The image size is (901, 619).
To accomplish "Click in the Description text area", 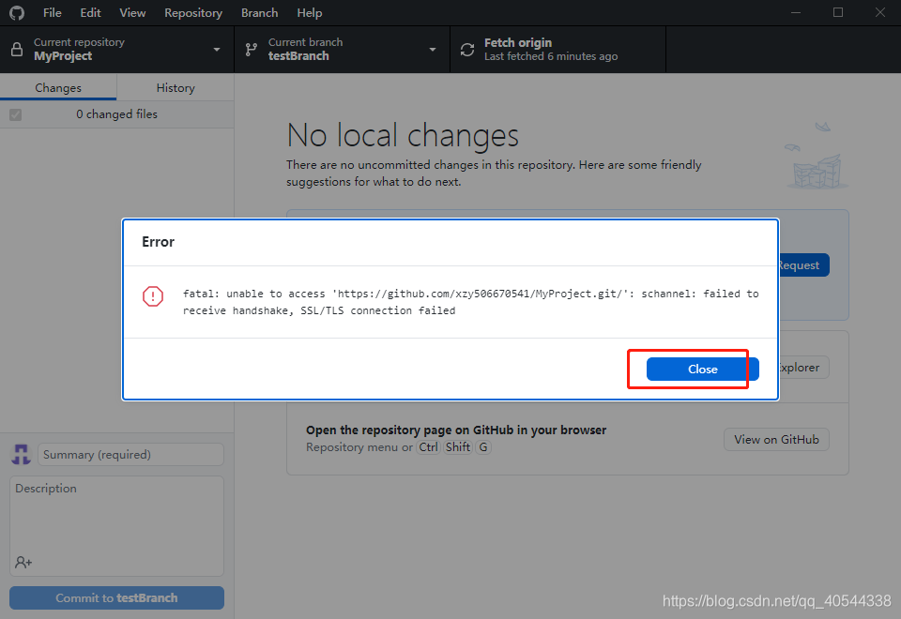I will point(116,525).
